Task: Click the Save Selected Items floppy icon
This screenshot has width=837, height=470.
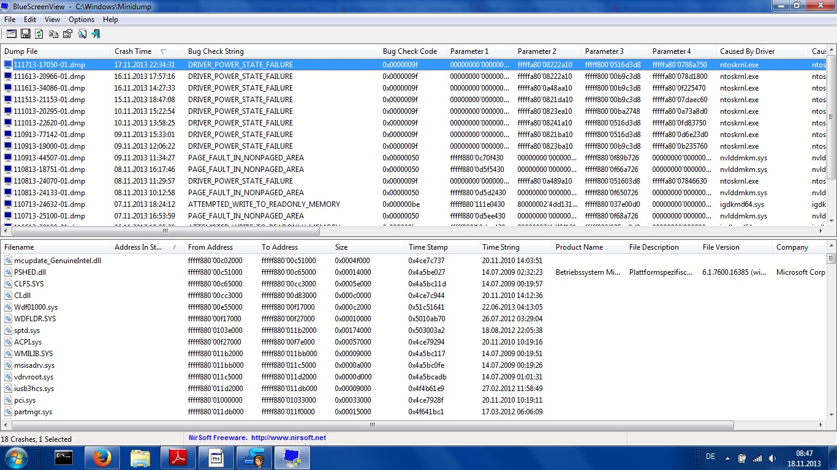Action: tap(26, 34)
